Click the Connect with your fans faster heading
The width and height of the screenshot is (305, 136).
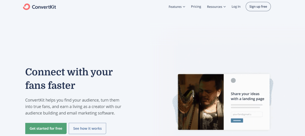tap(69, 79)
